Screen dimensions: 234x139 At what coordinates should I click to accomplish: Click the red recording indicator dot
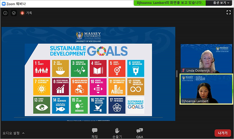coord(22,13)
